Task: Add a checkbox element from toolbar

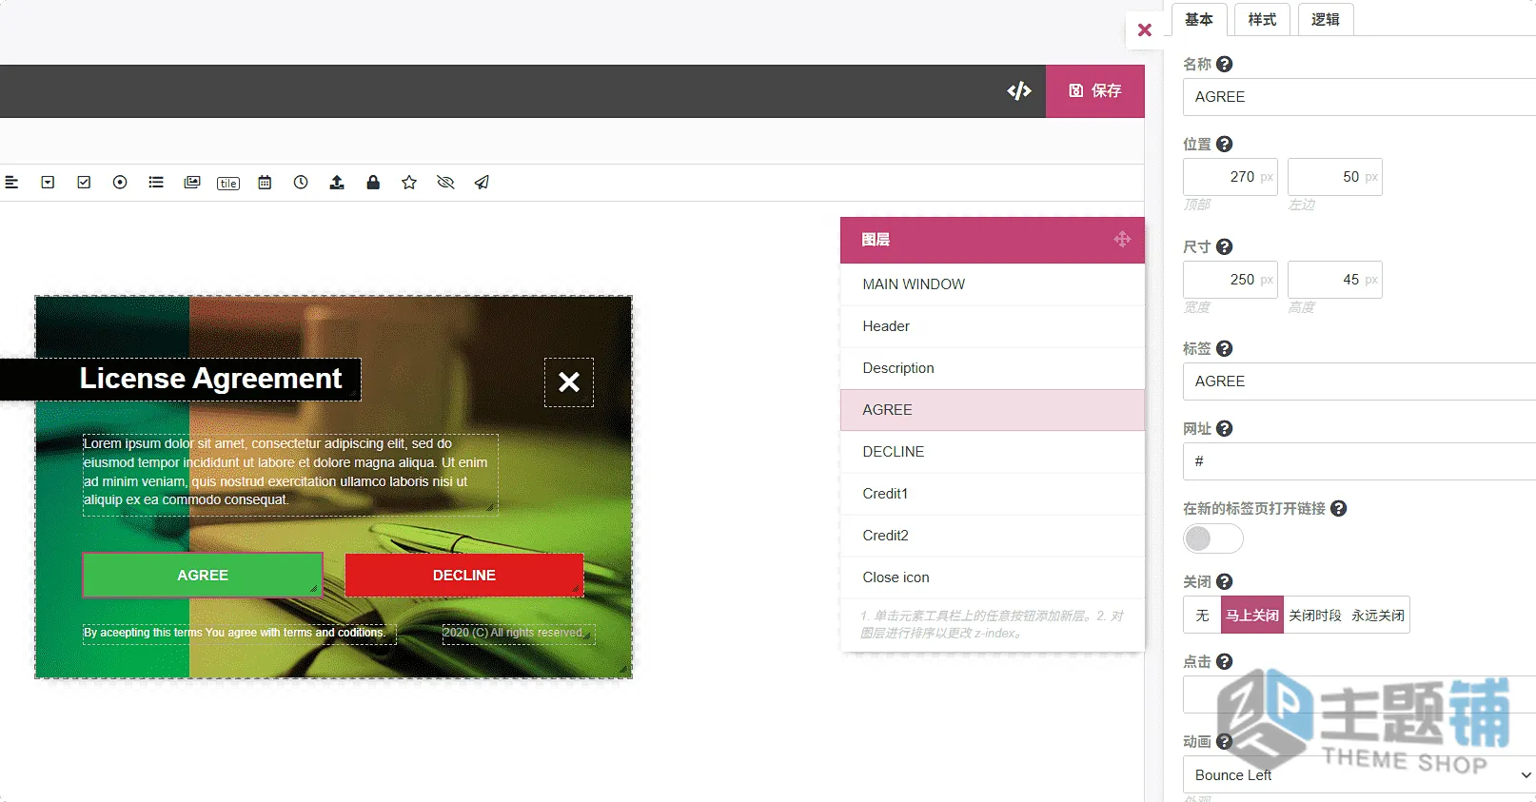Action: point(84,183)
